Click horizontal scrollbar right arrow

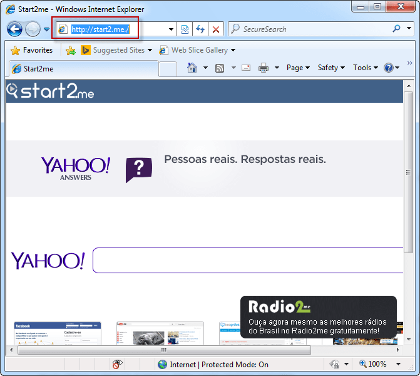pyautogui.click(x=397, y=350)
